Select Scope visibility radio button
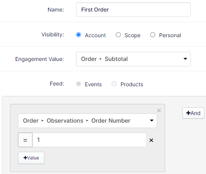206x174 pixels. pos(118,35)
